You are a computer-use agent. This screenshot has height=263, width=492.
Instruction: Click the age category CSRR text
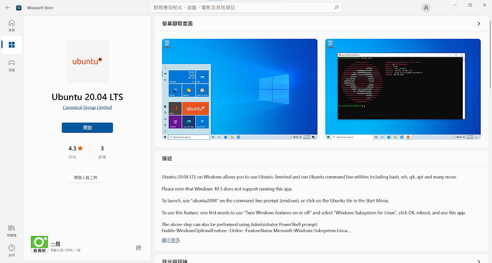(x=66, y=250)
